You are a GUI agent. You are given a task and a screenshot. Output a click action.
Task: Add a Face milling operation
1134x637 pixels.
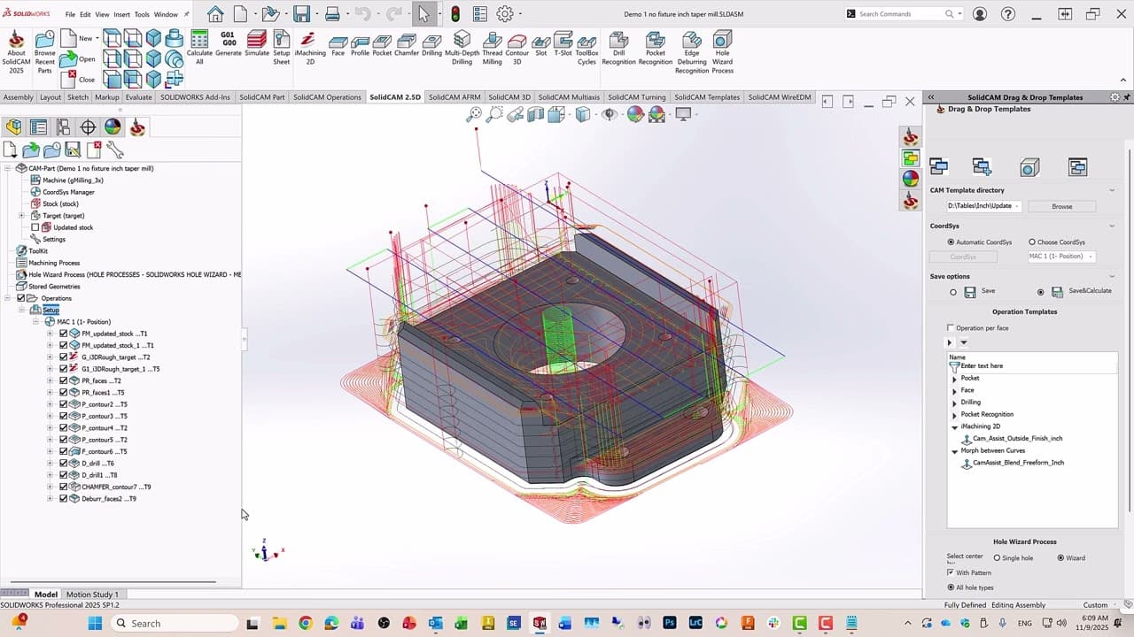tap(338, 44)
